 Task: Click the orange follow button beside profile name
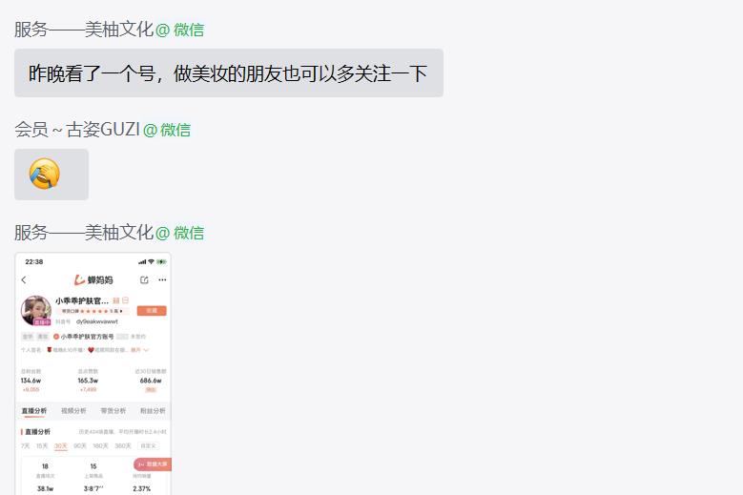152,311
